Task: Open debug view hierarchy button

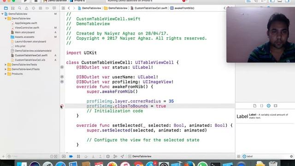Action: click(x=108, y=156)
